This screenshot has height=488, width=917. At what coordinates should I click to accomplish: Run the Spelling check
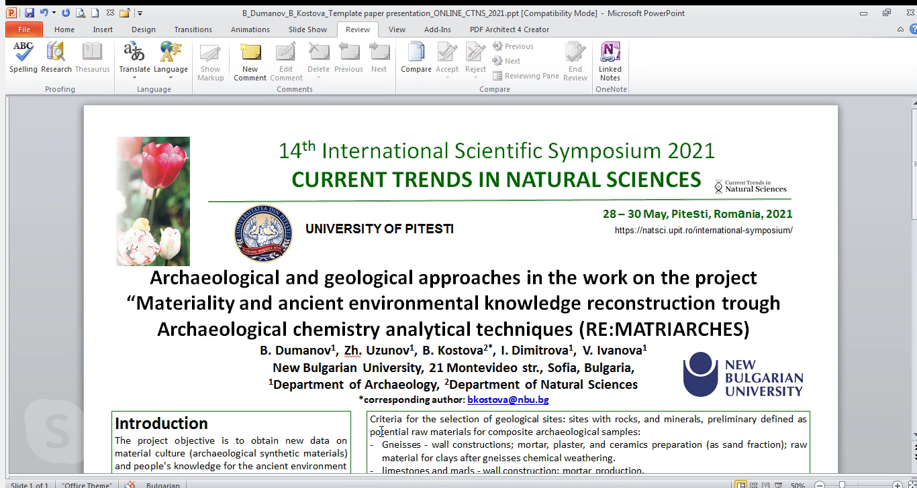click(x=23, y=58)
